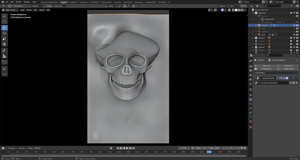Select the Scale tool
Image resolution: width=300 pixels, height=160 pixels.
pos(5,39)
